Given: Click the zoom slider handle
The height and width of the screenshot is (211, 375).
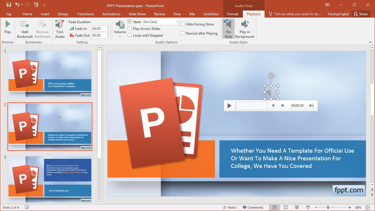Looking at the screenshot, I should pyautogui.click(x=328, y=207).
